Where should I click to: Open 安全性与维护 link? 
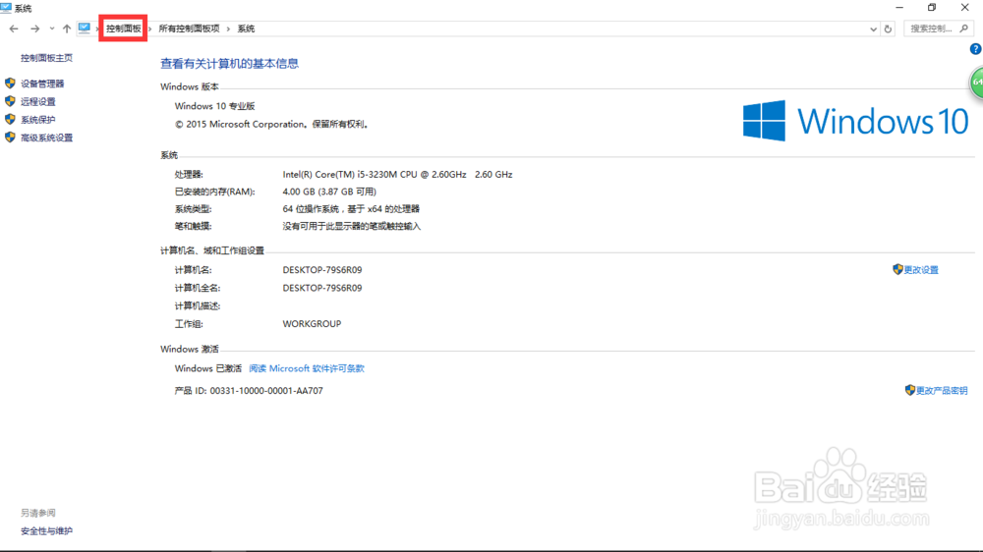click(x=46, y=531)
